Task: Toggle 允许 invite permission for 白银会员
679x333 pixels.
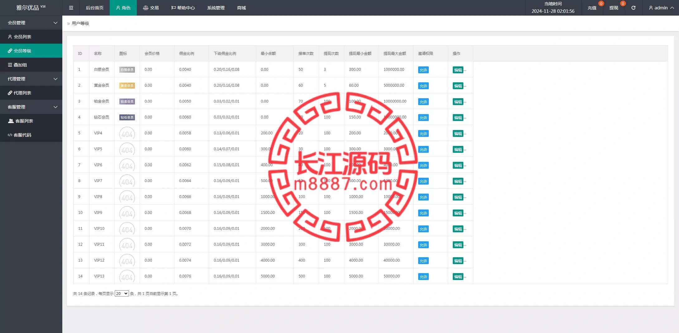Action: click(423, 70)
